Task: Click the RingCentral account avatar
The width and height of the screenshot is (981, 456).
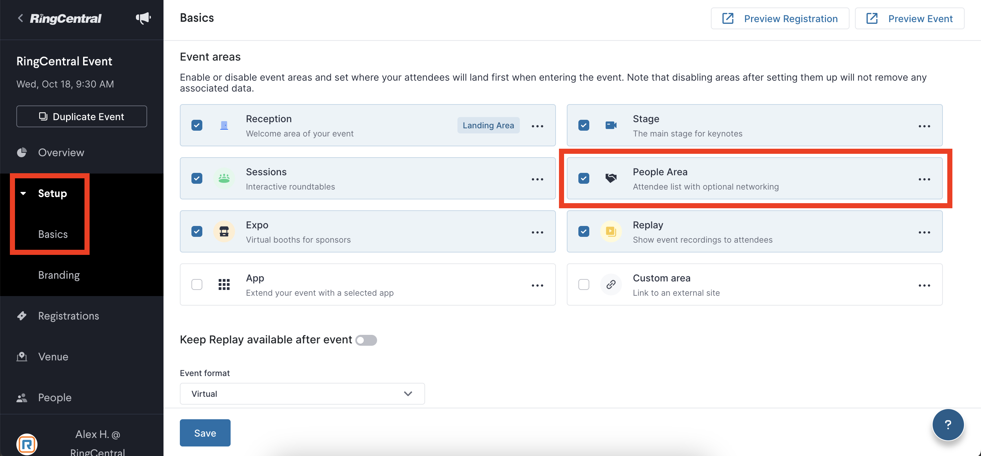Action: [27, 444]
